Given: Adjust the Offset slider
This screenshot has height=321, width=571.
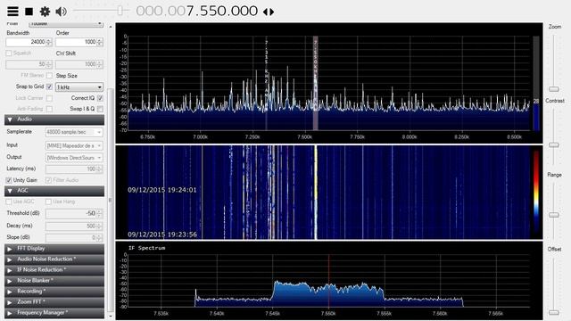Looking at the screenshot, I should click(x=554, y=312).
